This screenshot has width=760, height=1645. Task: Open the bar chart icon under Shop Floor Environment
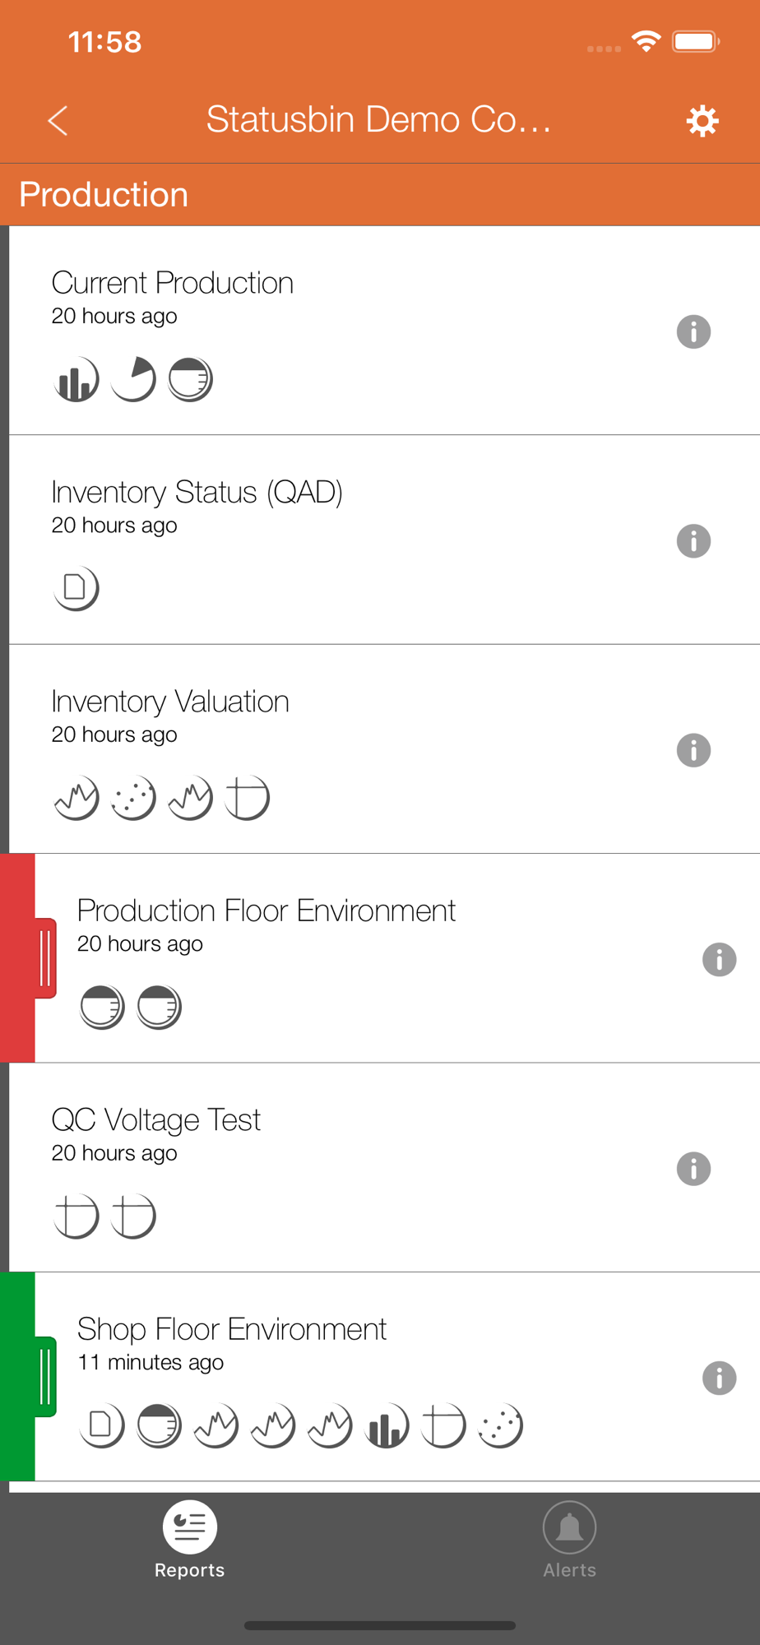[x=387, y=1425]
